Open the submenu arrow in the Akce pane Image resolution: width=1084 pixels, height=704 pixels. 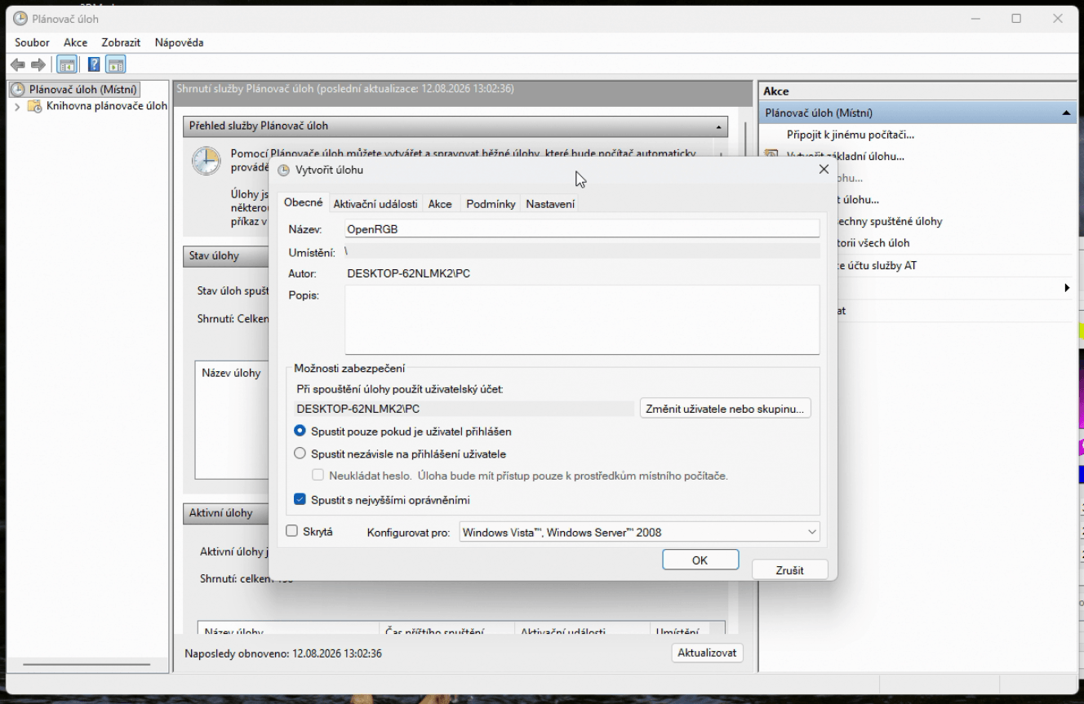coord(1067,288)
